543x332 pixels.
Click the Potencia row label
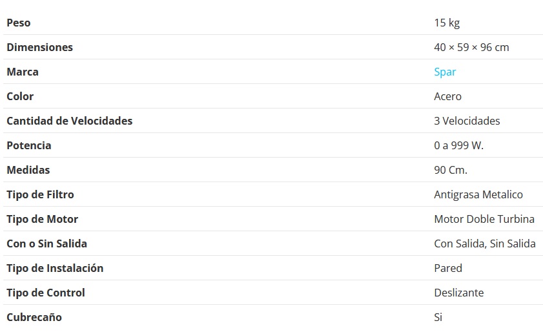pos(29,145)
